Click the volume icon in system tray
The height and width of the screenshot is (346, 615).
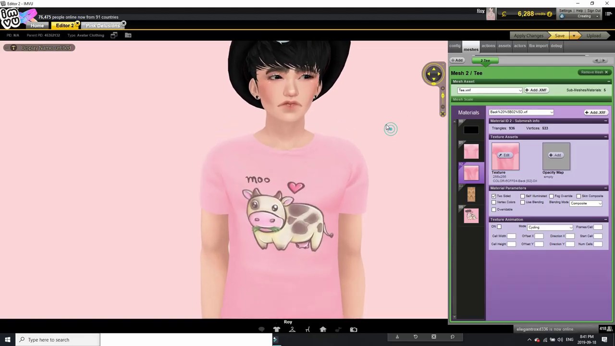pos(560,340)
